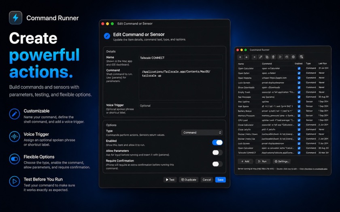This screenshot has height=212, width=340.
Task: Click the blue pencil icon beside Edit Command heading
Action: point(107,36)
